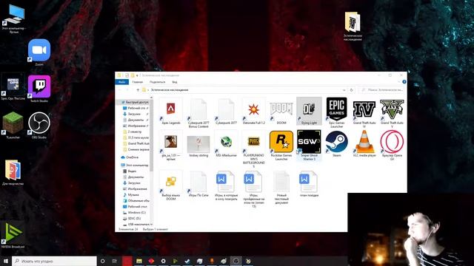The height and width of the screenshot is (266, 474).
Task: Open the MSI Afterburner shortcut
Action: point(226,144)
